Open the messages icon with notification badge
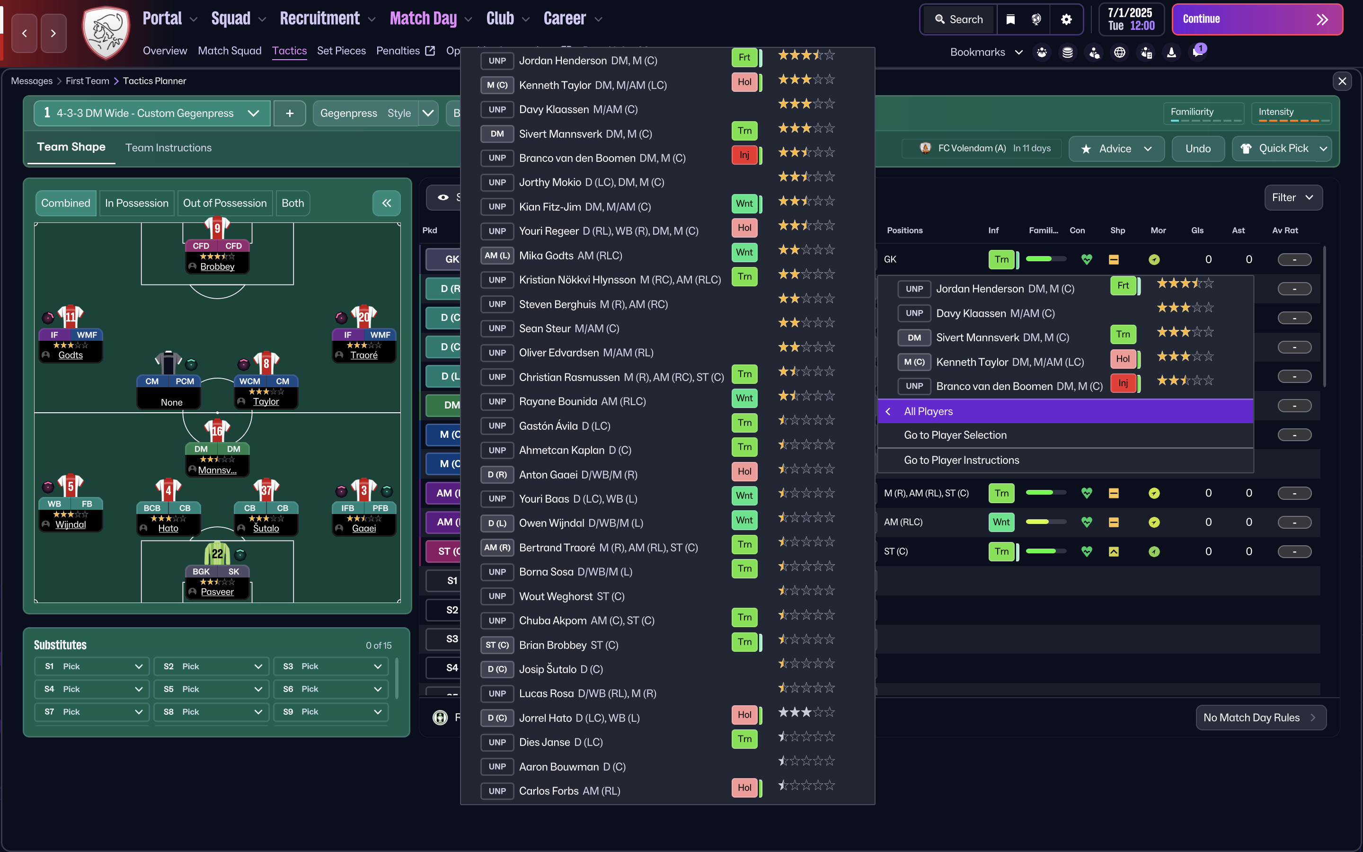This screenshot has height=852, width=1363. coord(1197,53)
